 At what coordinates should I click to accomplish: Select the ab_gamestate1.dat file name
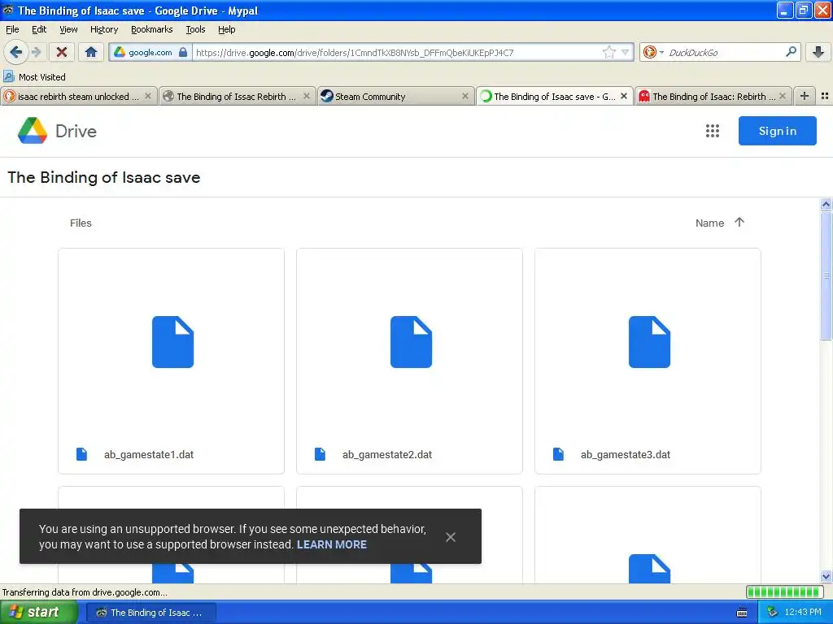[149, 455]
